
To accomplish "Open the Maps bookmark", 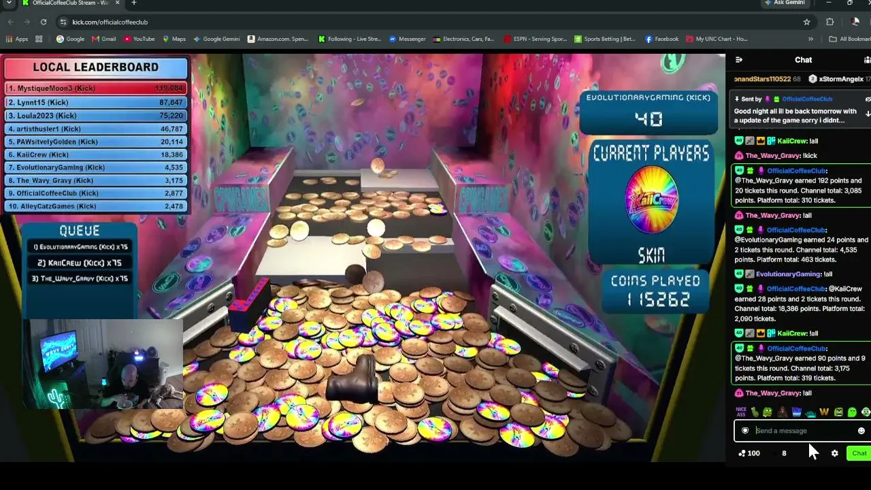I will (x=174, y=39).
